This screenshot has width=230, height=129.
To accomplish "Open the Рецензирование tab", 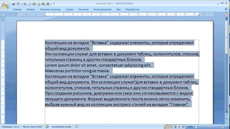I will (x=102, y=9).
